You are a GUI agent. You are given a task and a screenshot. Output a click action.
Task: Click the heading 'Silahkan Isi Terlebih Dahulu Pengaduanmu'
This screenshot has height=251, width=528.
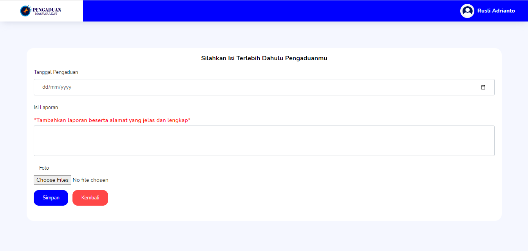[x=264, y=58]
